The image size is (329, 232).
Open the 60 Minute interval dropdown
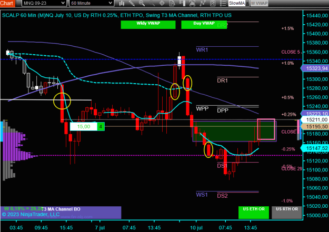coord(92,3)
